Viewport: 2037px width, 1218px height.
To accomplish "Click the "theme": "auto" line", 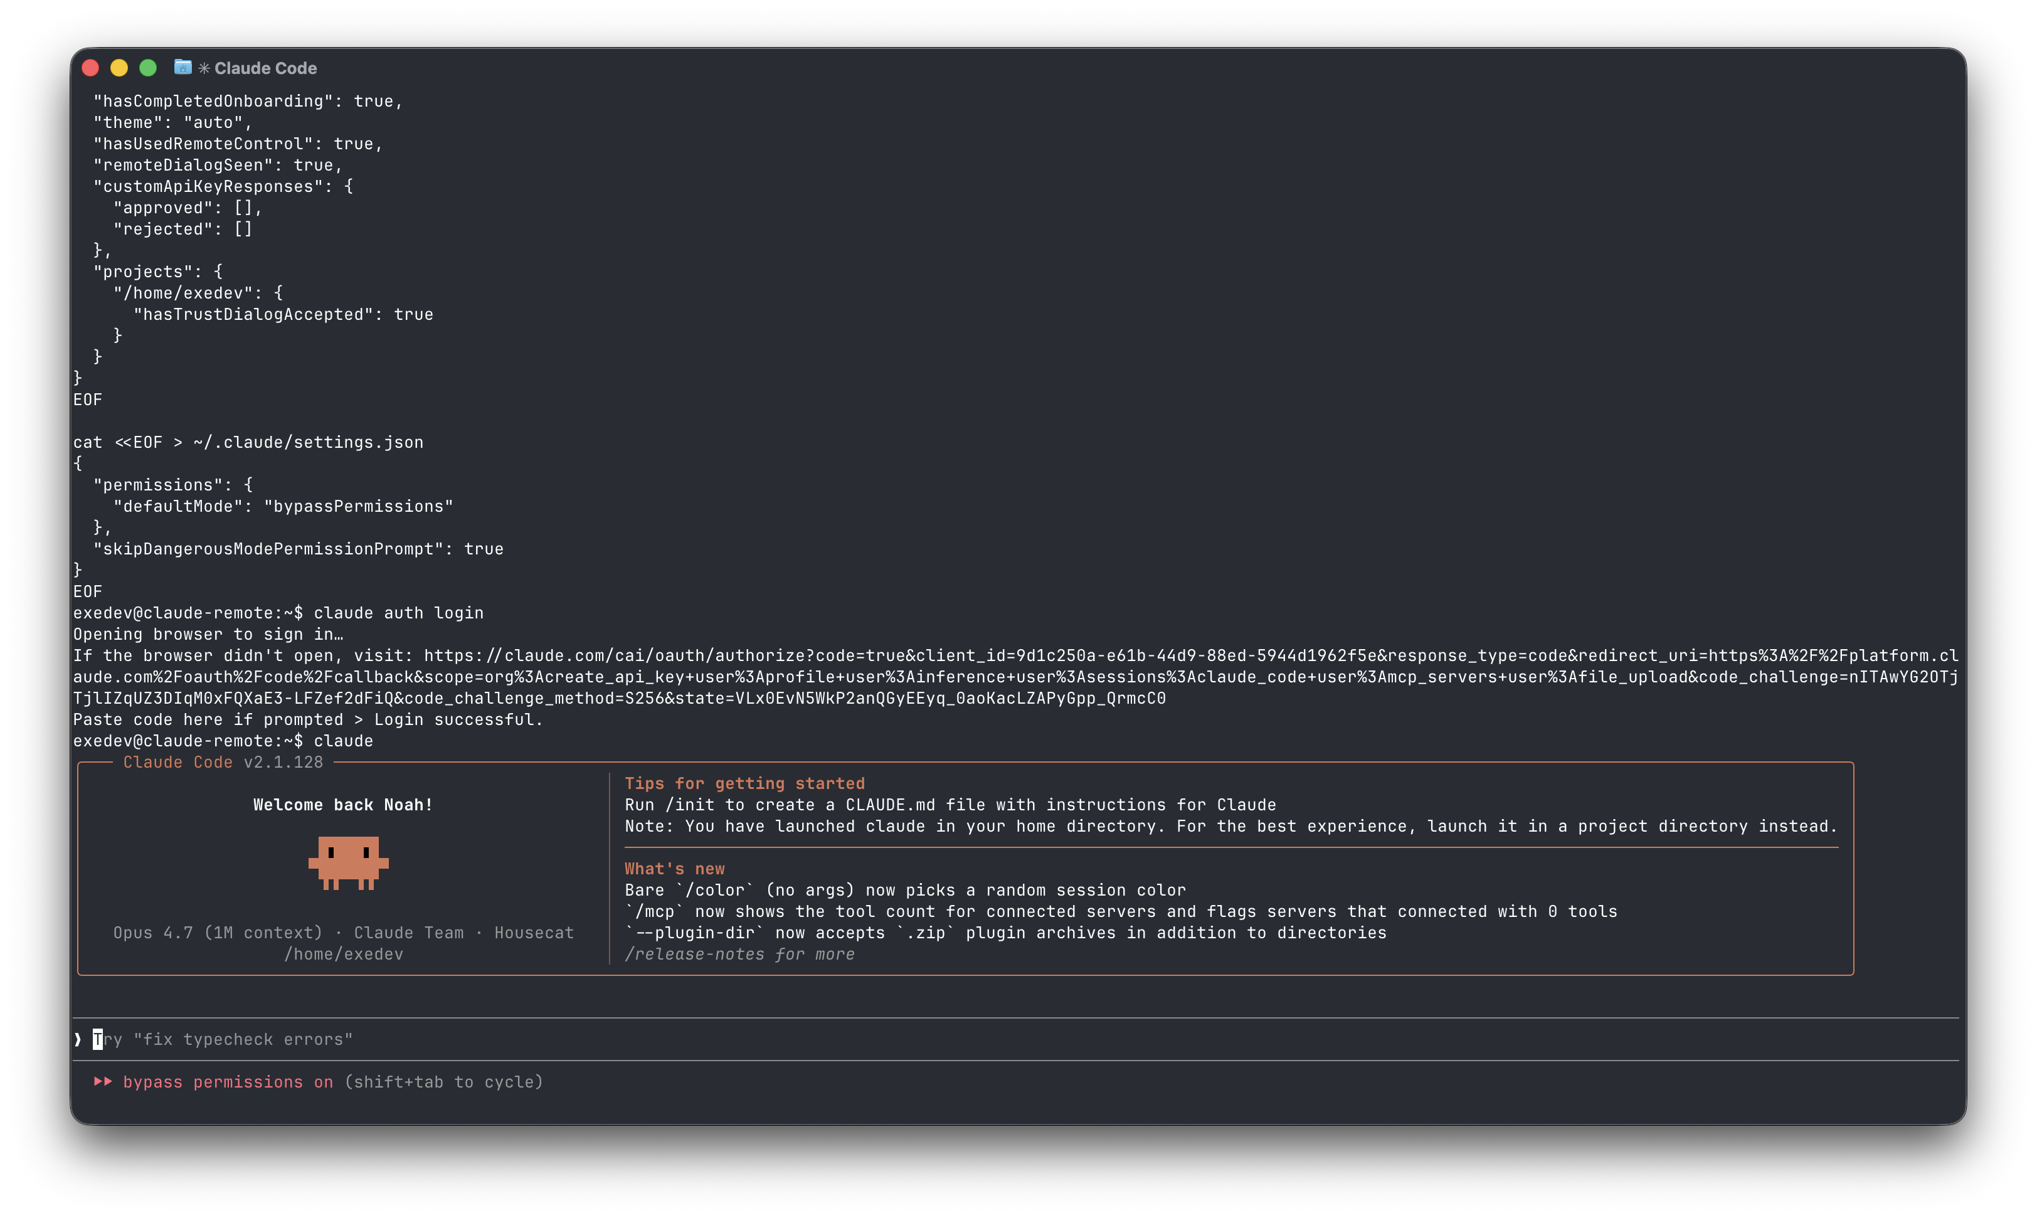I will click(173, 122).
